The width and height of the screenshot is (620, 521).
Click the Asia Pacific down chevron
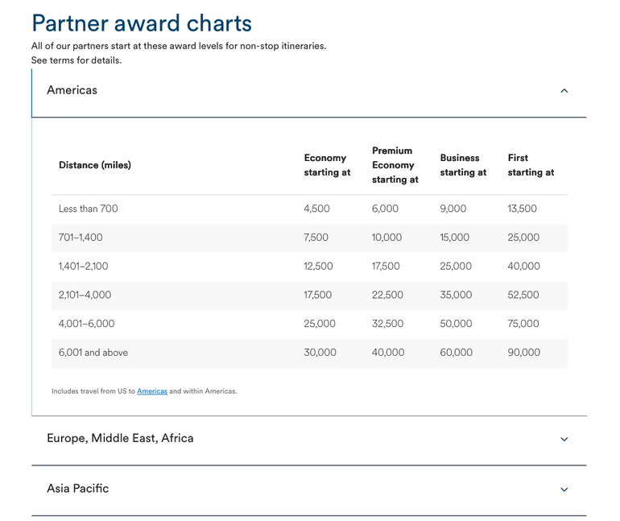pos(564,490)
